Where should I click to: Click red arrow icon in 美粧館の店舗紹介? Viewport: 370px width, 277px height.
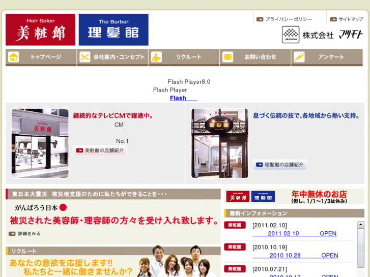(x=79, y=150)
